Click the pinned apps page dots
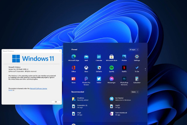This screenshot has height=125, width=187. 145,69
